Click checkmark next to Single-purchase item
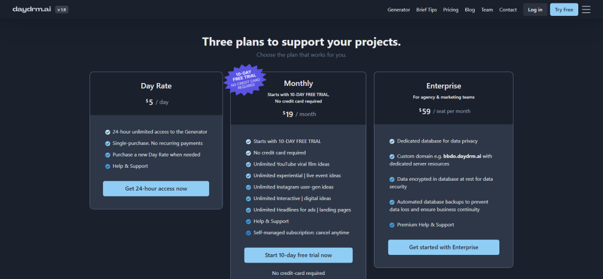Image resolution: width=603 pixels, height=279 pixels. (x=108, y=144)
